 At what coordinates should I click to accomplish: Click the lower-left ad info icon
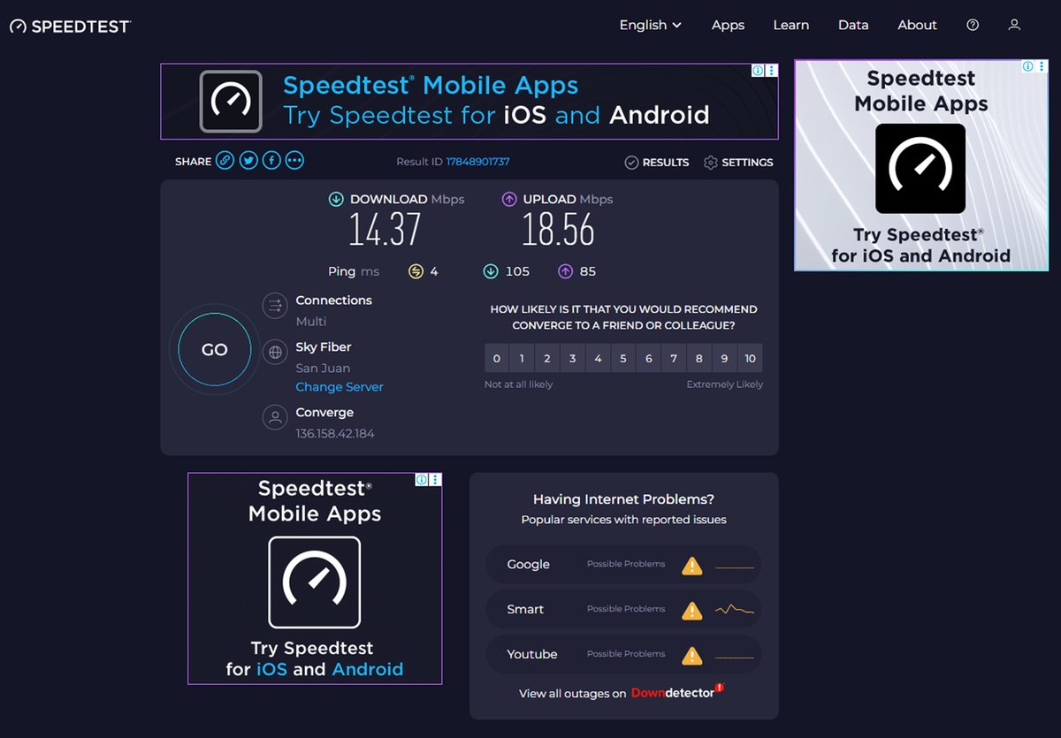[x=422, y=480]
